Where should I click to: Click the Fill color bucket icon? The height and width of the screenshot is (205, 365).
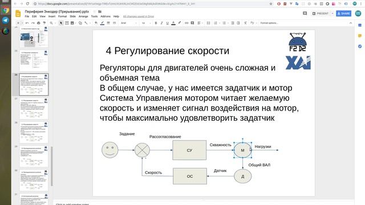tap(96, 23)
